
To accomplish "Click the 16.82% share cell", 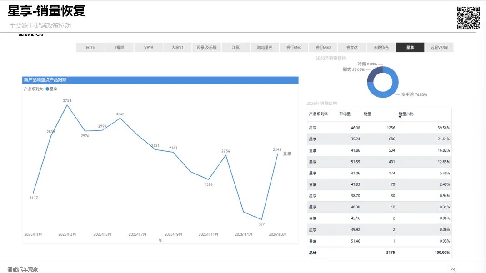I will pos(444,150).
